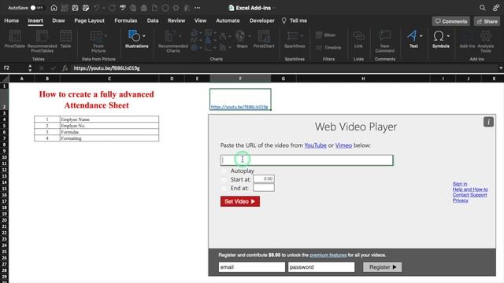Screen dimensions: 504x283
Task: Switch to the Draw tab
Action: 58,20
